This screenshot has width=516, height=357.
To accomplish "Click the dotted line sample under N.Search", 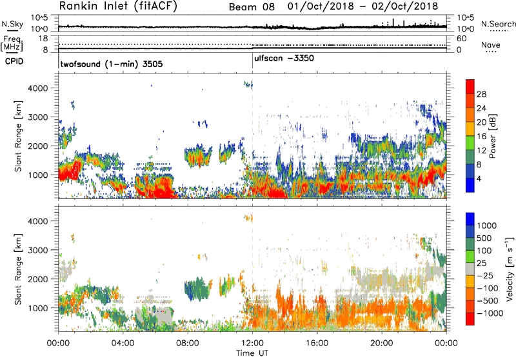I will click(499, 31).
